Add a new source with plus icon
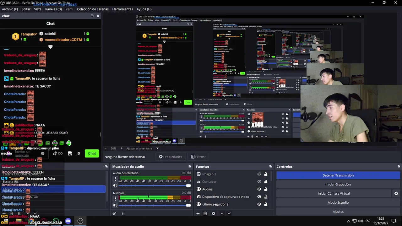The width and height of the screenshot is (402, 226). [198, 213]
